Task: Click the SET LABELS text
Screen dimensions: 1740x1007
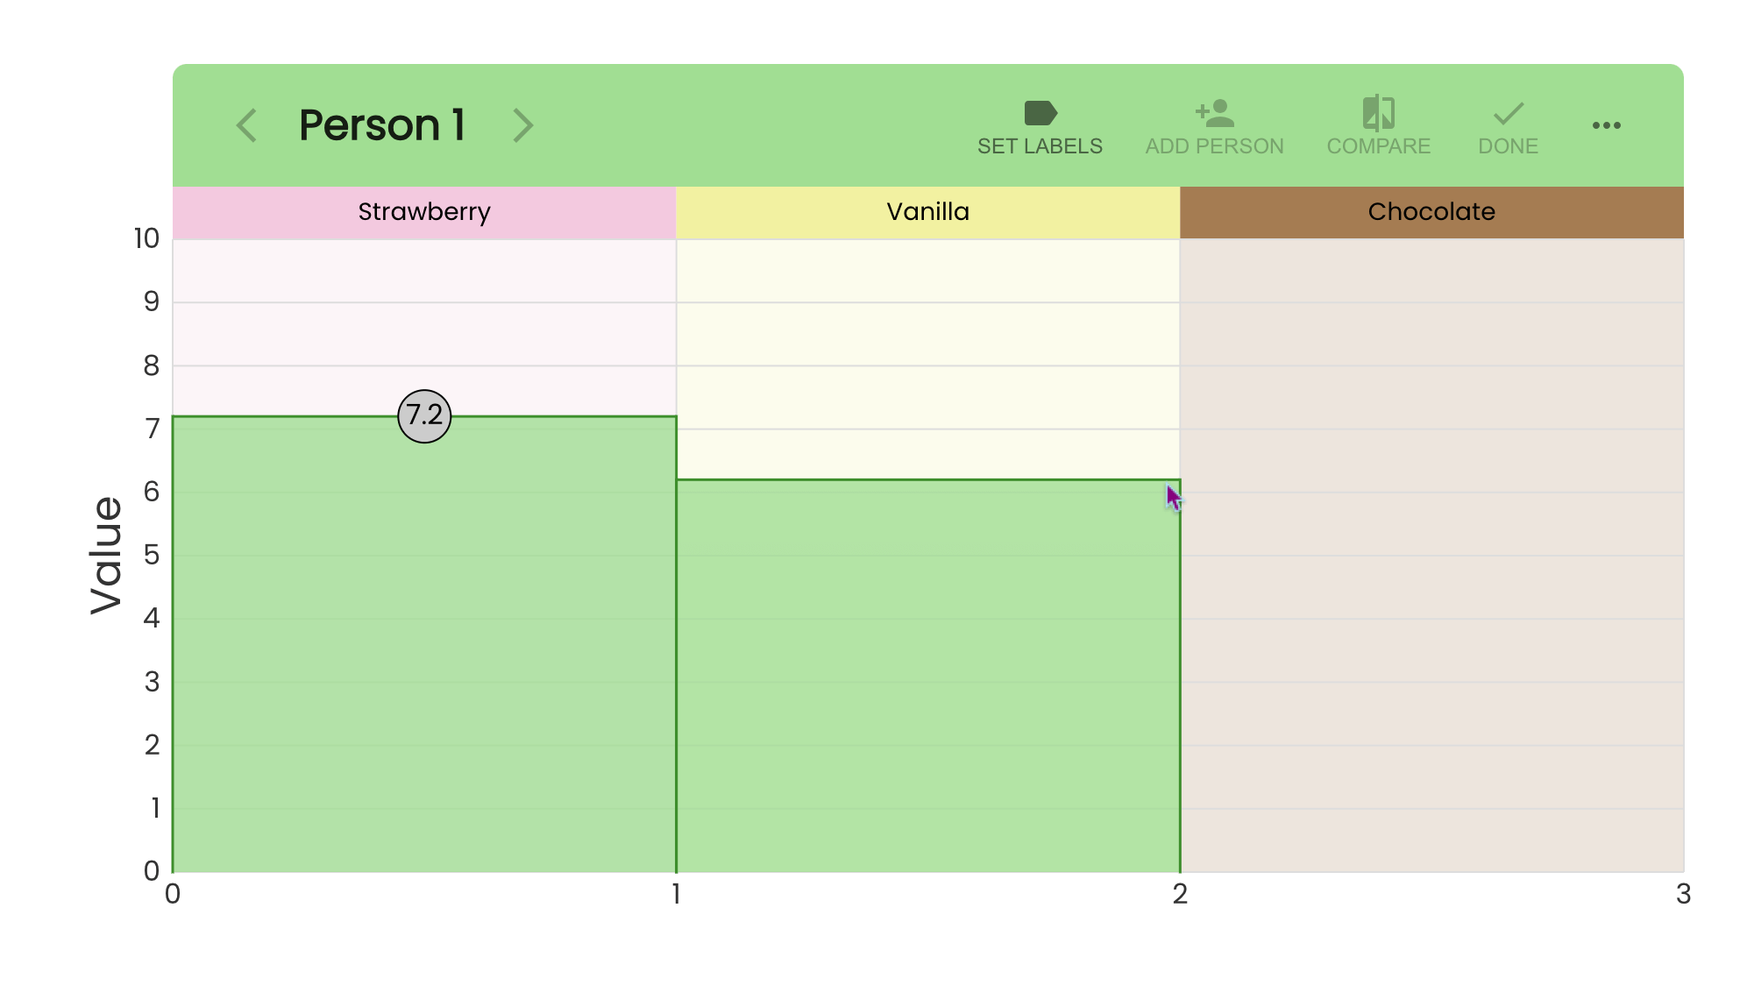Action: (1040, 146)
